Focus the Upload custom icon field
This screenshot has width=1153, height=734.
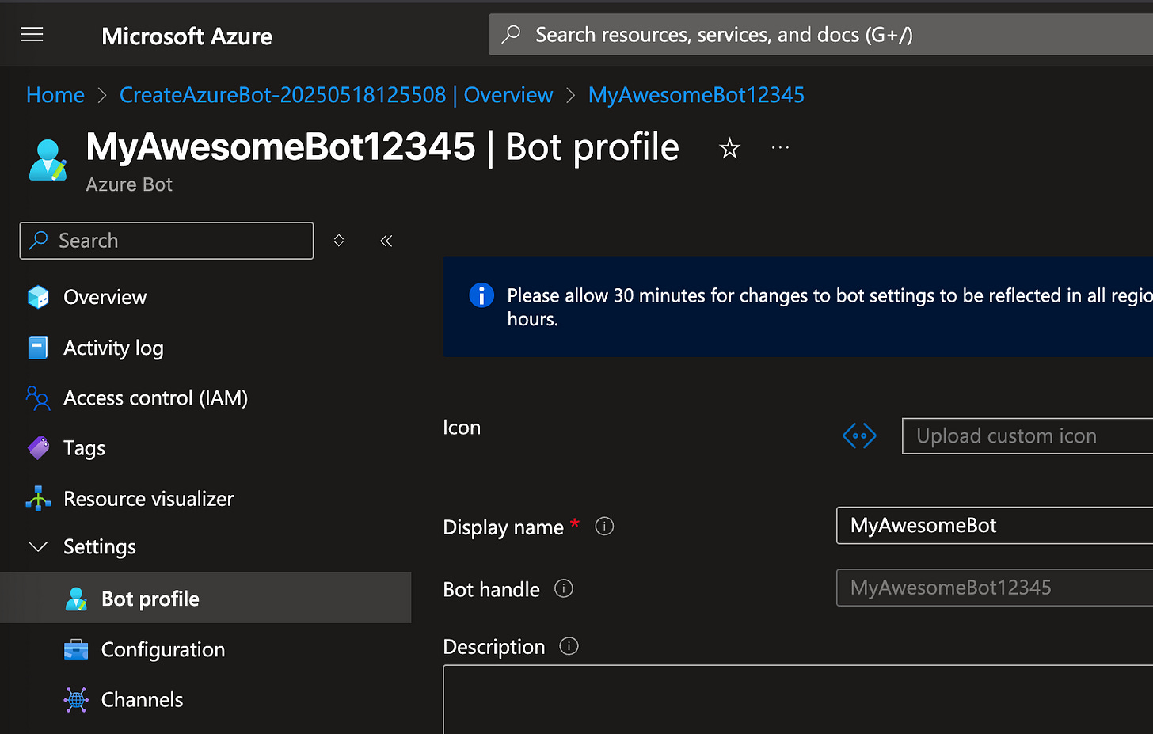click(x=1027, y=436)
